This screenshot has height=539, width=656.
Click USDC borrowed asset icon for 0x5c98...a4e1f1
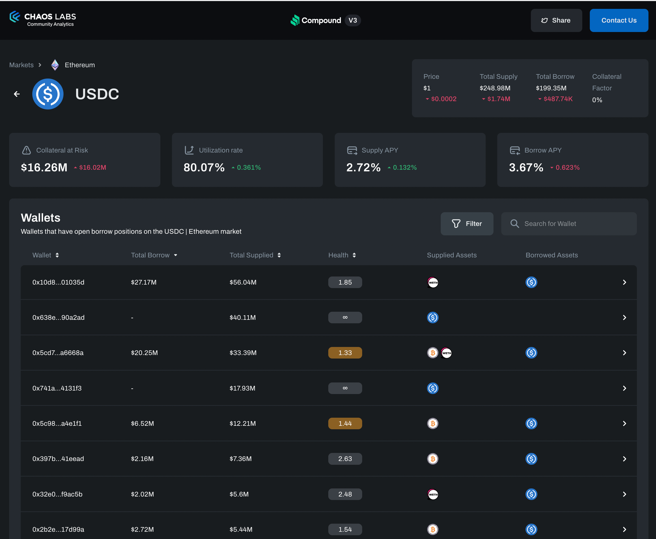531,424
